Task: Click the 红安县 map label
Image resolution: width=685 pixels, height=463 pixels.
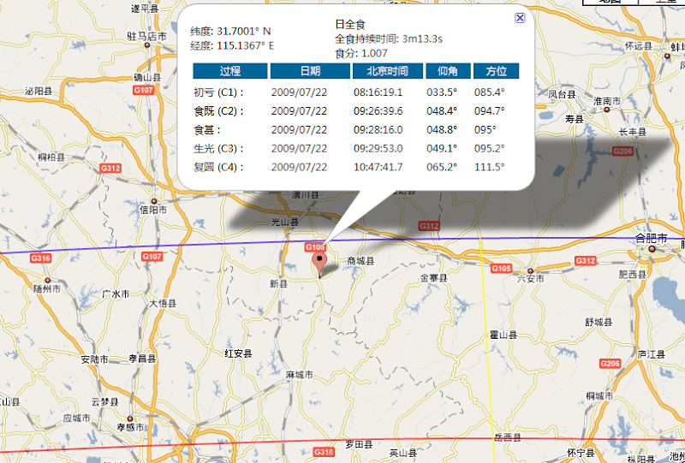Action: click(x=239, y=353)
